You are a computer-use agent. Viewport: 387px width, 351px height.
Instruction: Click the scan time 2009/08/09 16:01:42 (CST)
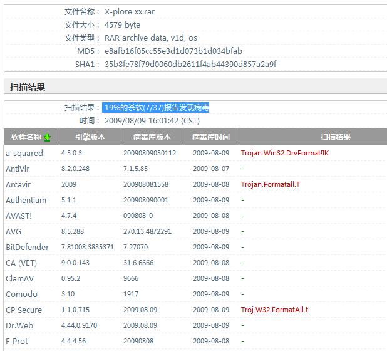[152, 121]
